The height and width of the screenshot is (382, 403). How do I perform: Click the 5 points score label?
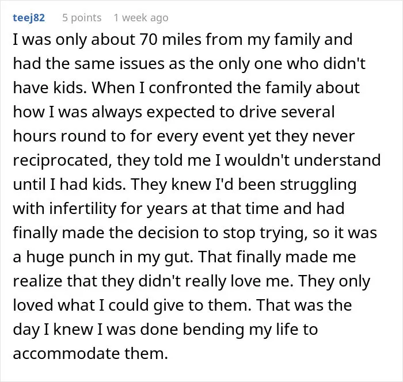click(x=82, y=18)
